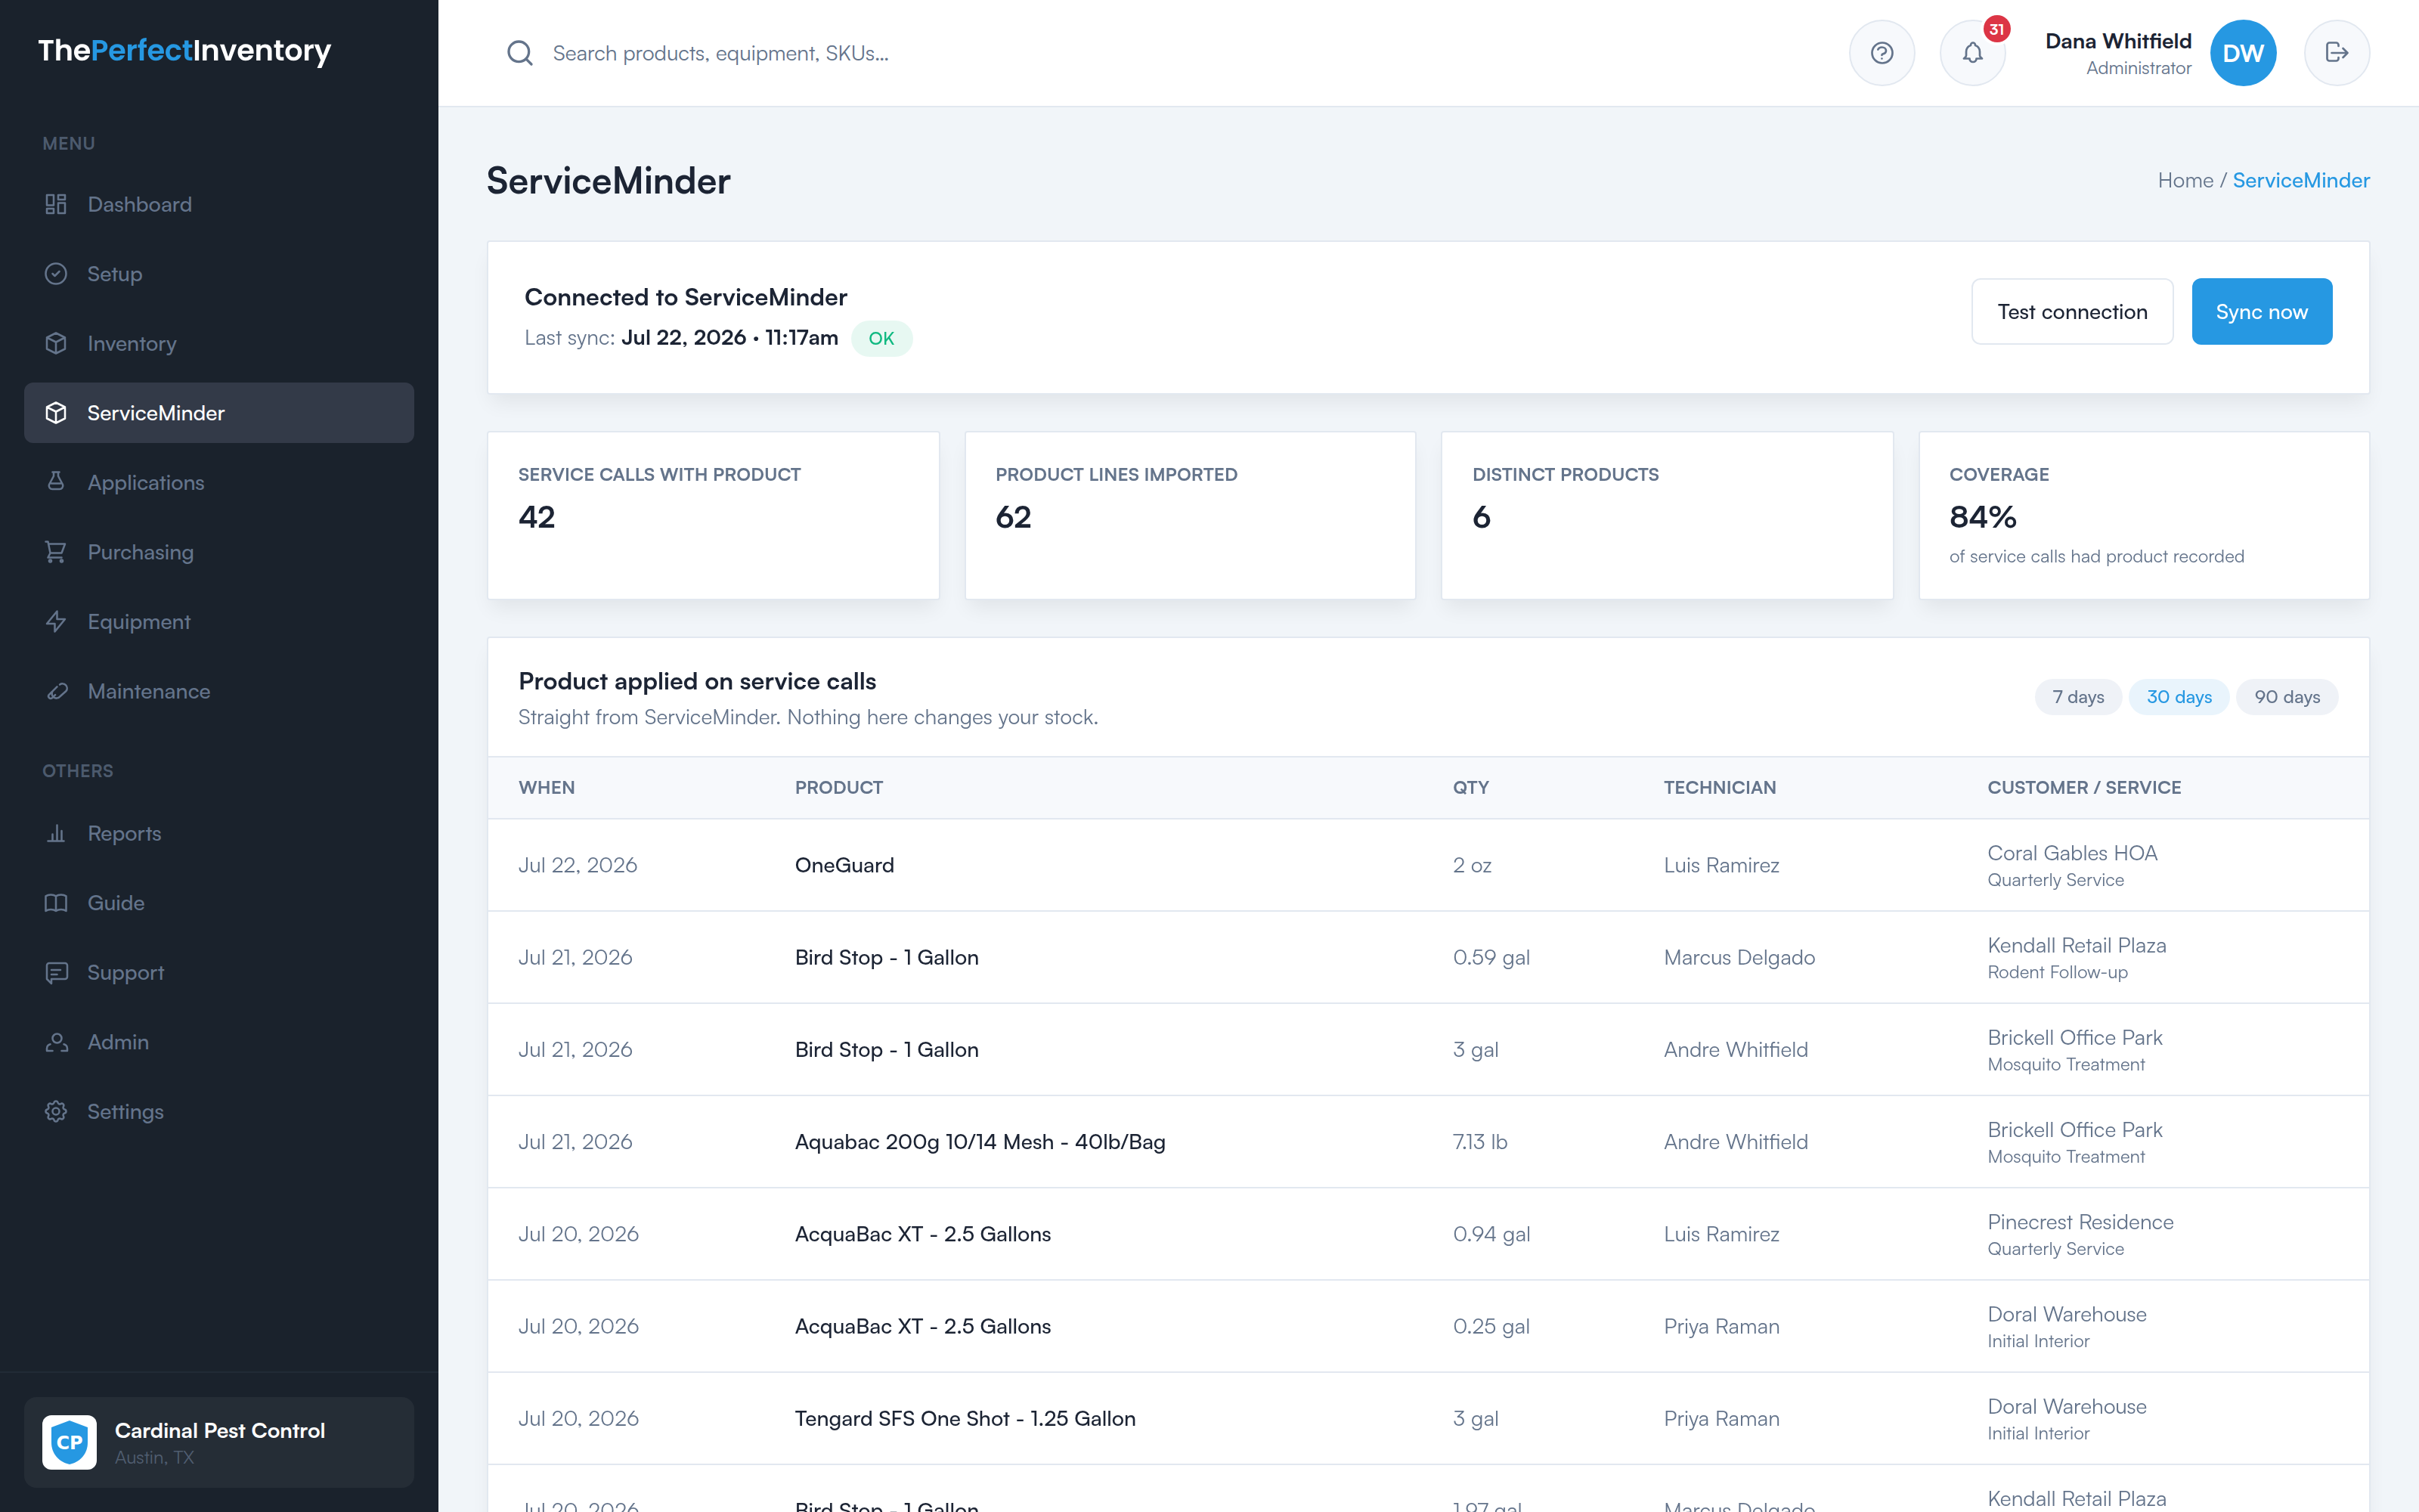2419x1512 pixels.
Task: Open notifications bell with 31 badge
Action: point(1972,53)
